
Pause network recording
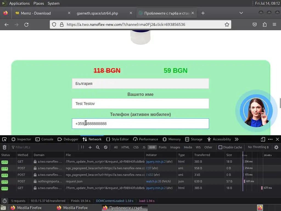click(x=83, y=147)
